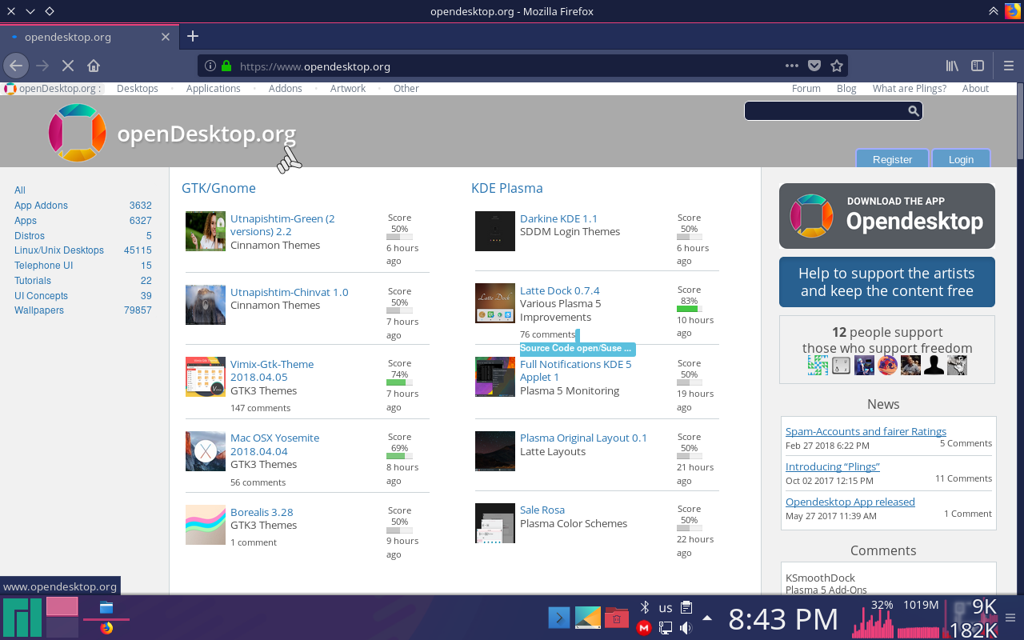Close the opendesktop.org tab
This screenshot has height=640, width=1024.
click(x=166, y=37)
